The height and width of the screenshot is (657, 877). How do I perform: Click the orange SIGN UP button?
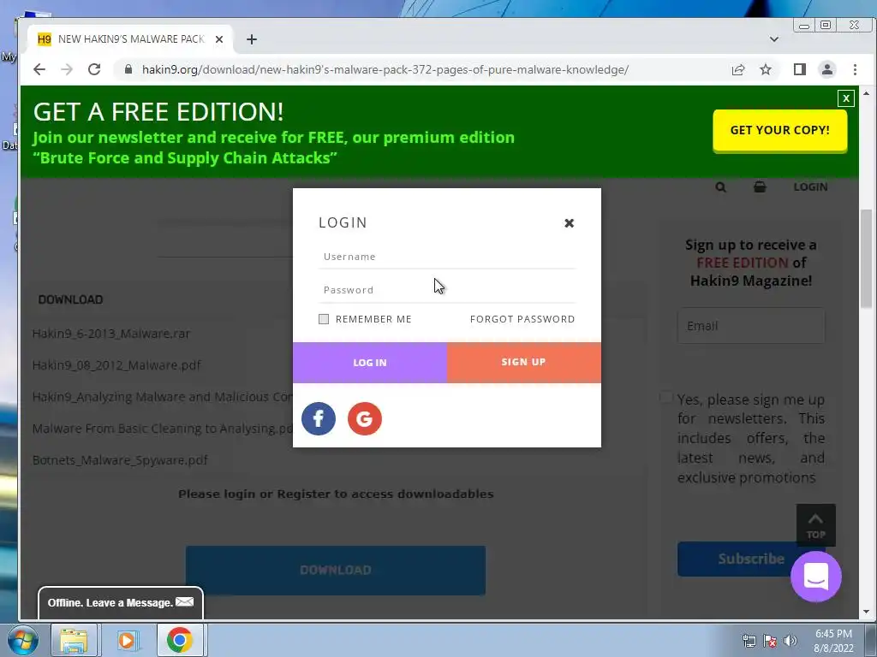(x=523, y=362)
